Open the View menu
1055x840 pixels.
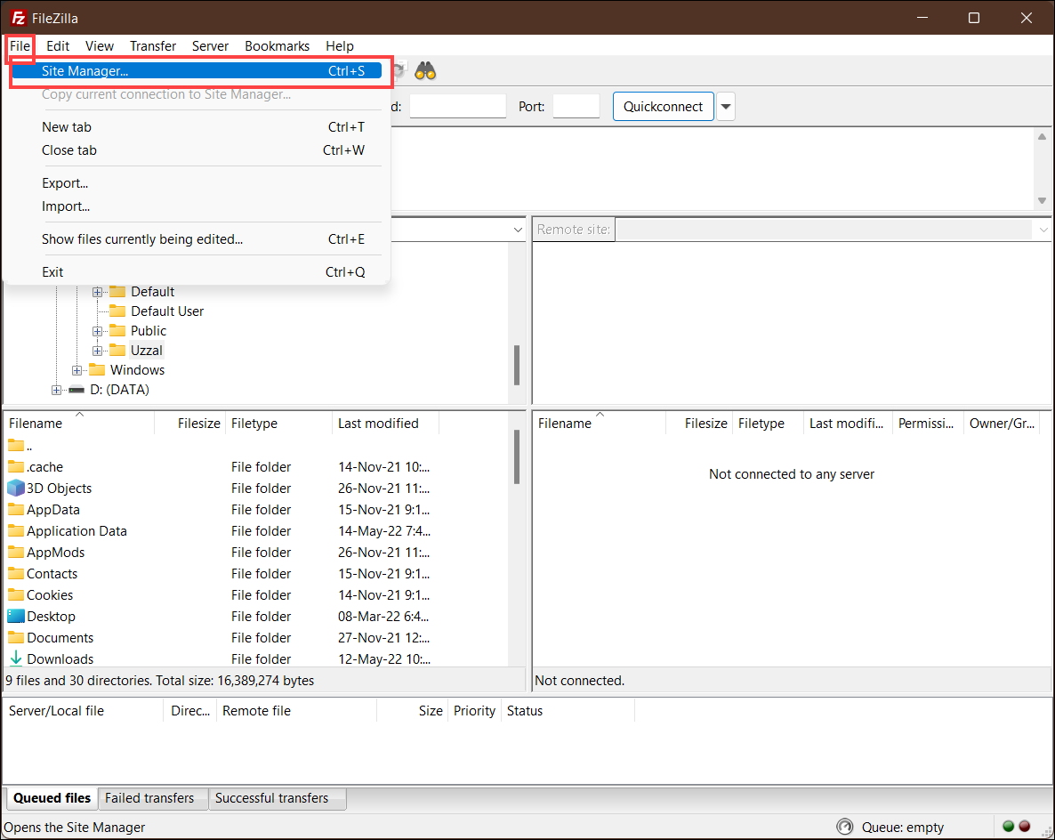click(x=100, y=45)
